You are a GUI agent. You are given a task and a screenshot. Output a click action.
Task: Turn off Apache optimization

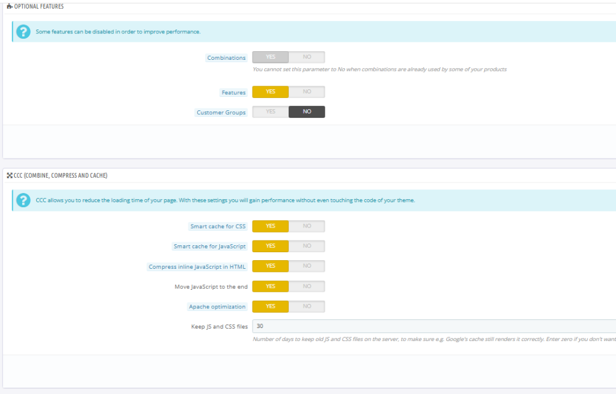coord(307,306)
